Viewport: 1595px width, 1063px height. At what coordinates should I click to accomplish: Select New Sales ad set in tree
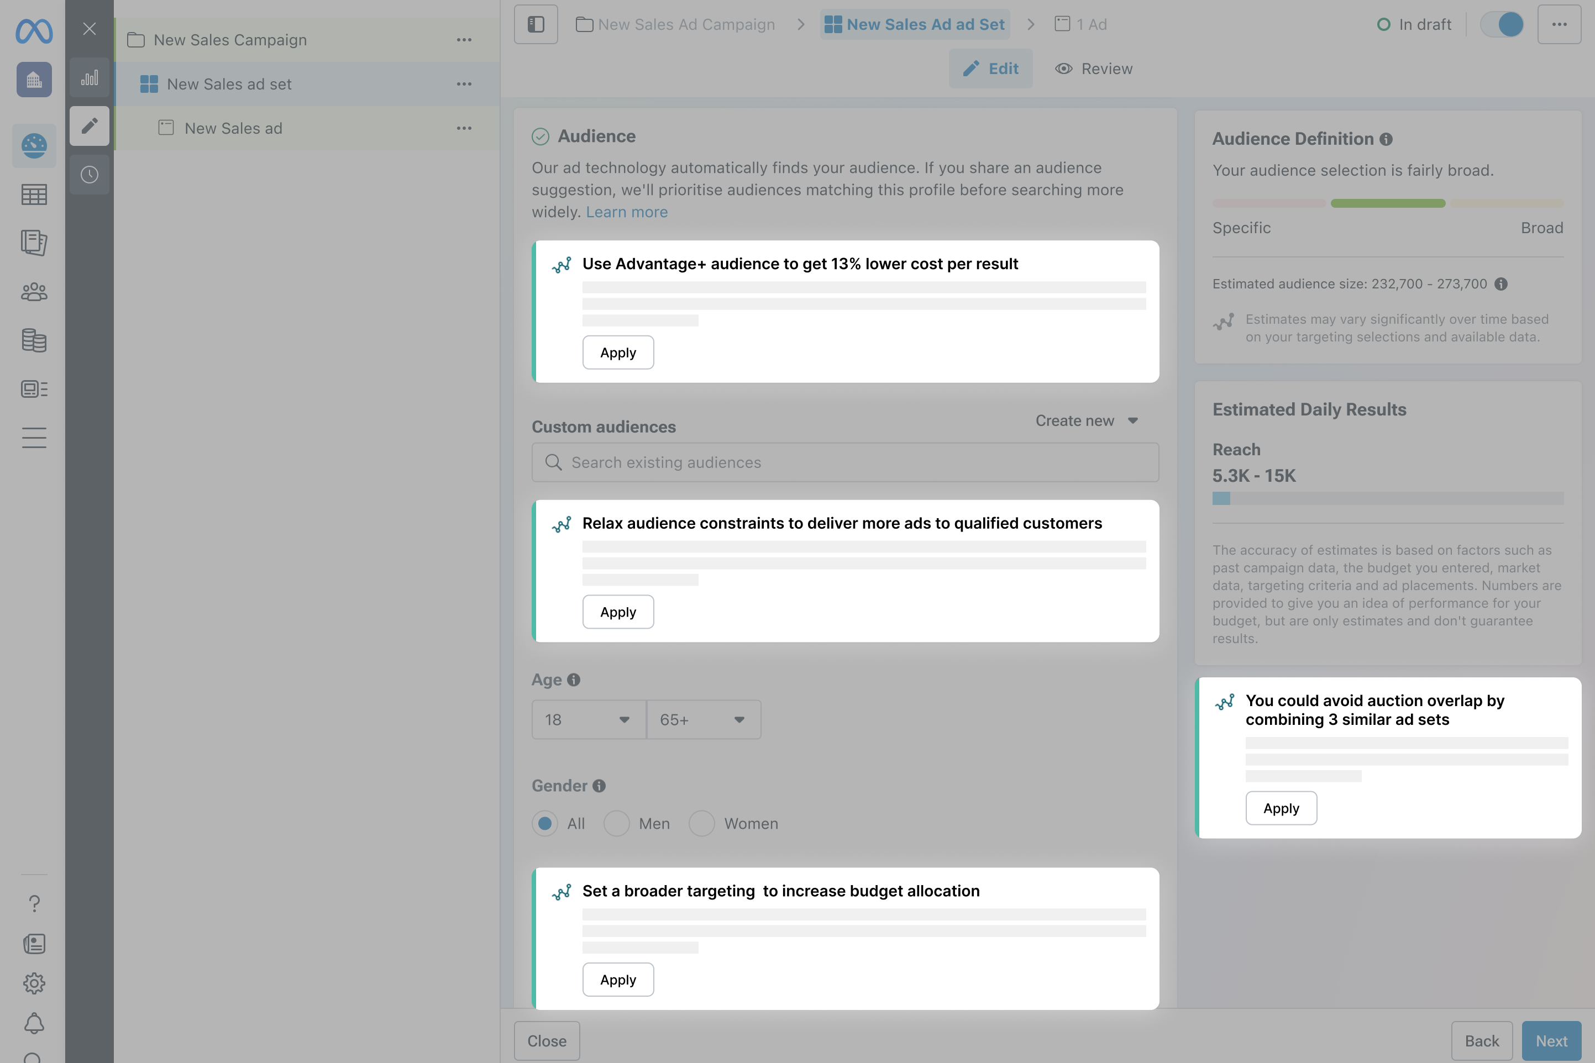click(x=307, y=84)
